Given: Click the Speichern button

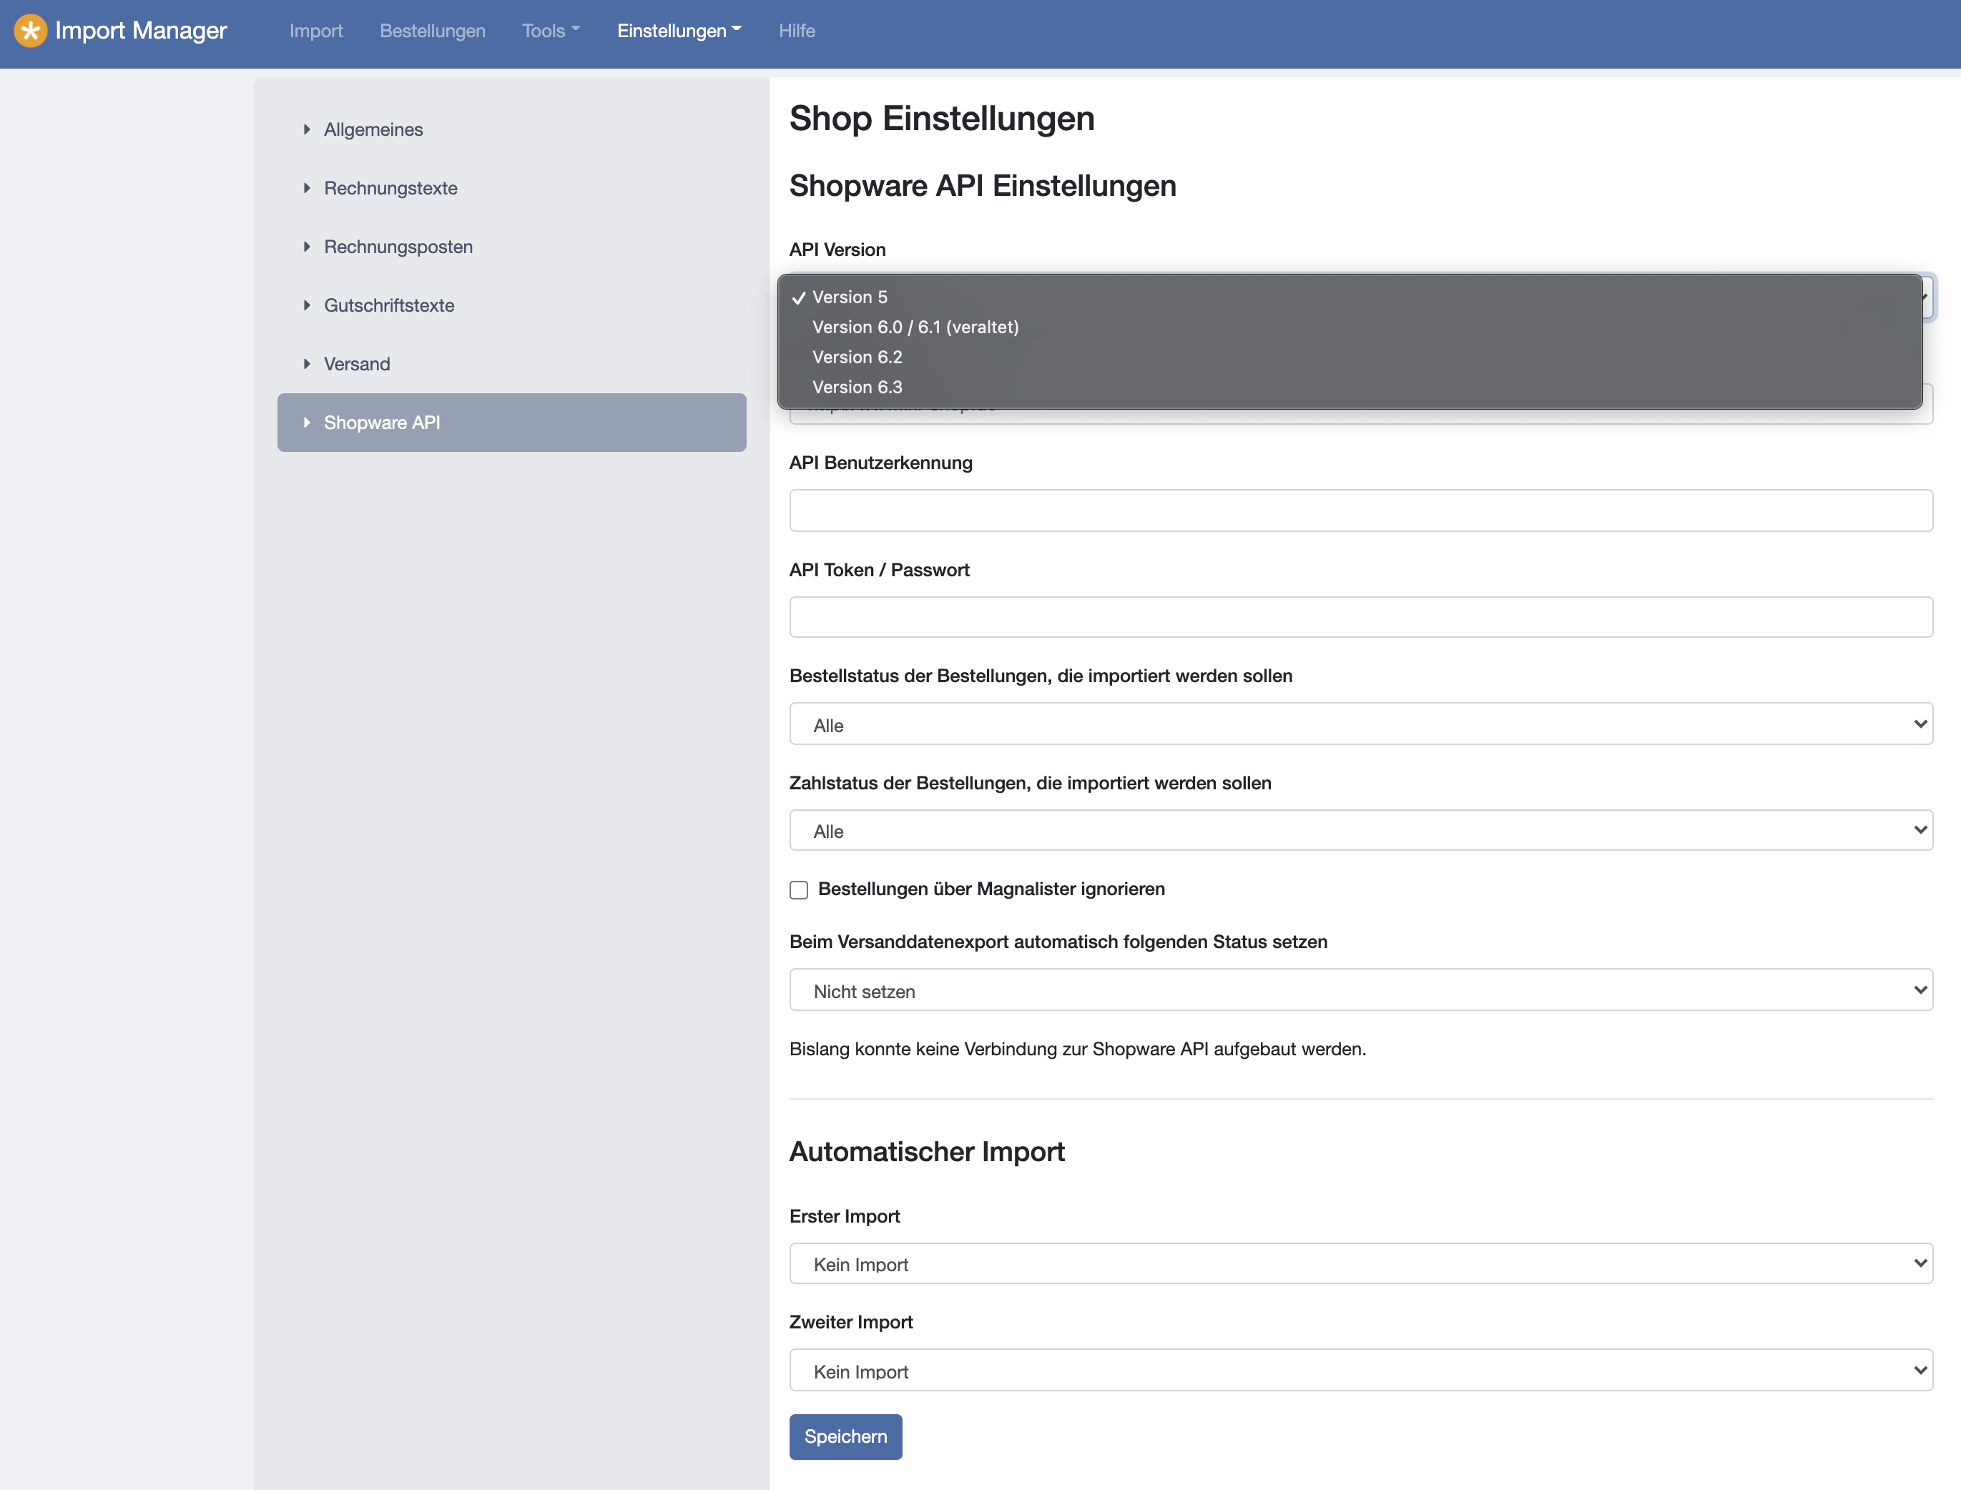Looking at the screenshot, I should tap(845, 1437).
